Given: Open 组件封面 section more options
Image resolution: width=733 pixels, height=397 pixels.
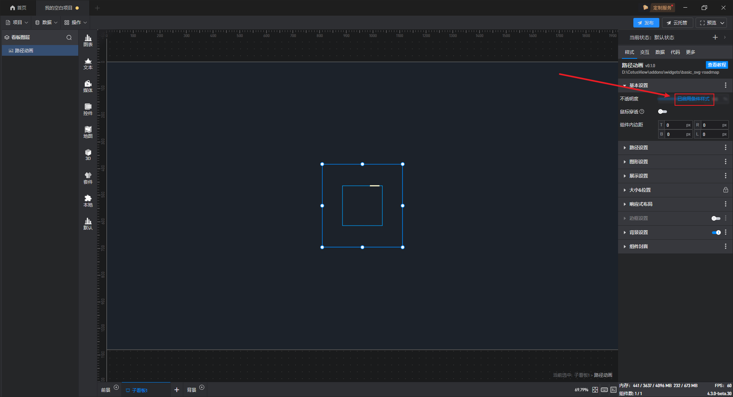Looking at the screenshot, I should [725, 247].
